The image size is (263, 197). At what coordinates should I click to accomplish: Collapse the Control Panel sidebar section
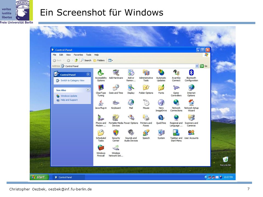(x=88, y=74)
